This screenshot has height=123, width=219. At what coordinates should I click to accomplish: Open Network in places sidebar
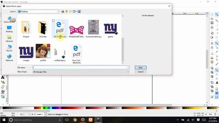coord(9,58)
